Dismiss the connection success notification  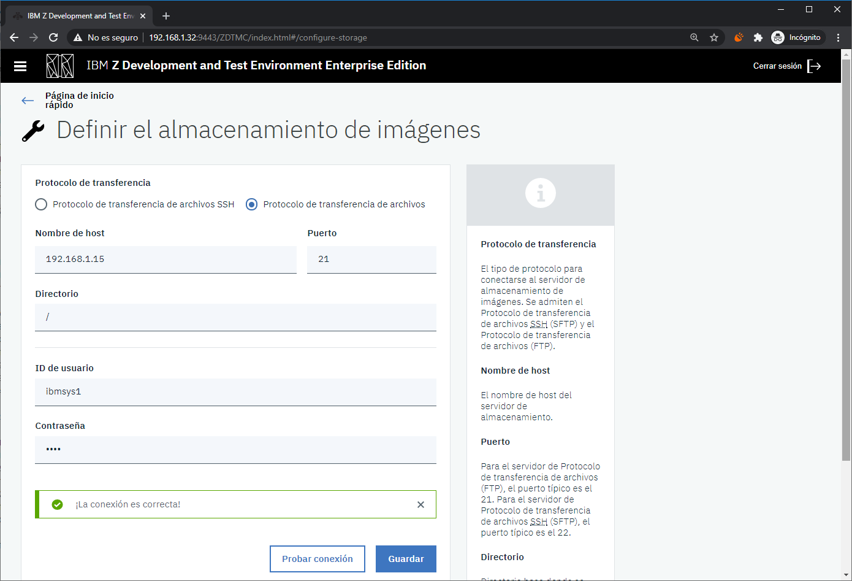[420, 504]
